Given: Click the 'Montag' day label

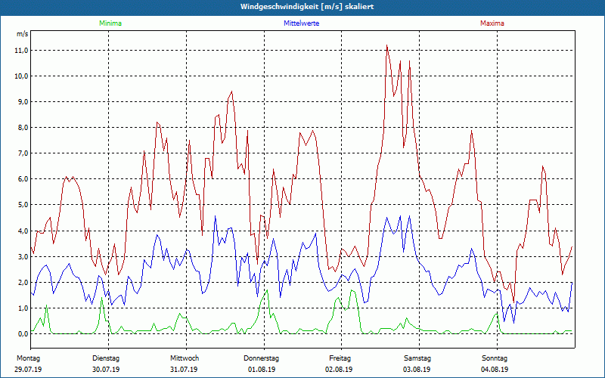Looking at the screenshot, I should pyautogui.click(x=28, y=358).
